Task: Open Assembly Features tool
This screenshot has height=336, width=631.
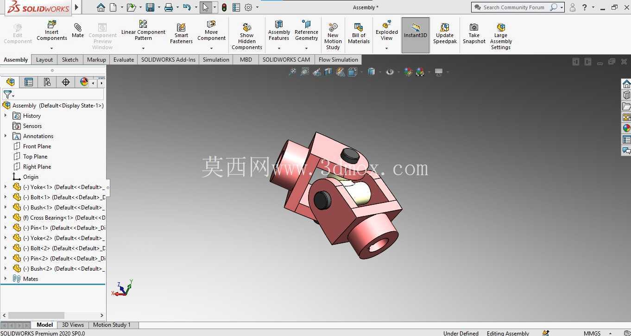Action: point(279,30)
